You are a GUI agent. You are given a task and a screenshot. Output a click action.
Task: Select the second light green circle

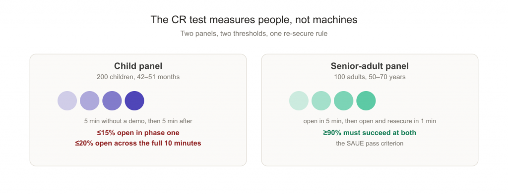(x=321, y=100)
